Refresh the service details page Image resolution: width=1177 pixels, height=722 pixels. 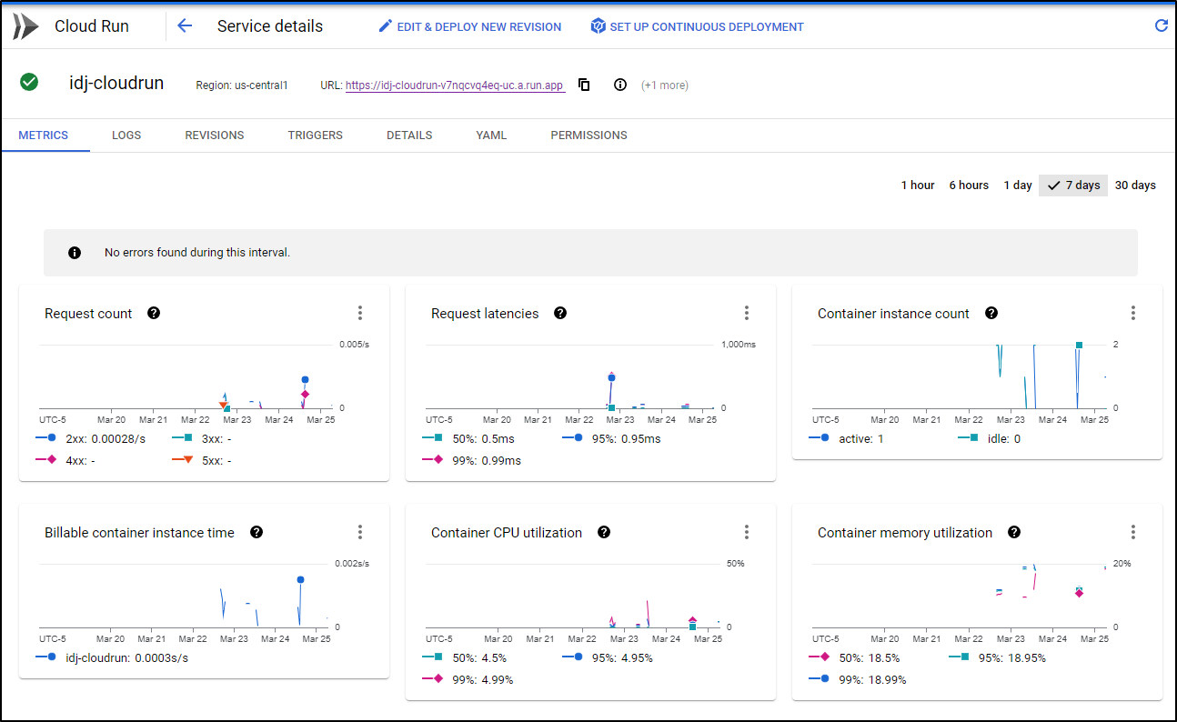[1161, 26]
